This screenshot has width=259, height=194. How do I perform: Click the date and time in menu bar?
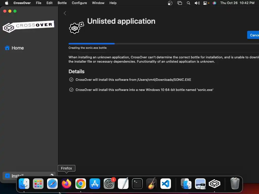(x=237, y=3)
